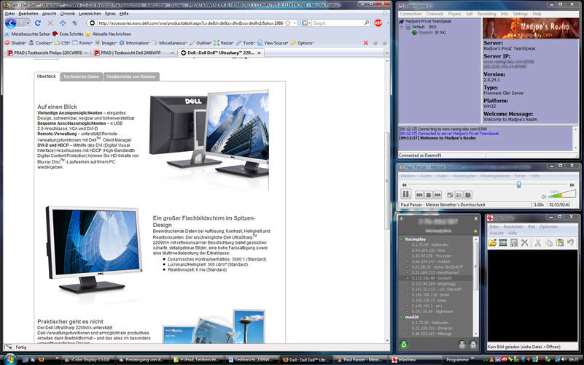The height and width of the screenshot is (365, 584).
Task: Open the Information toolbar dropdown
Action: 134,43
